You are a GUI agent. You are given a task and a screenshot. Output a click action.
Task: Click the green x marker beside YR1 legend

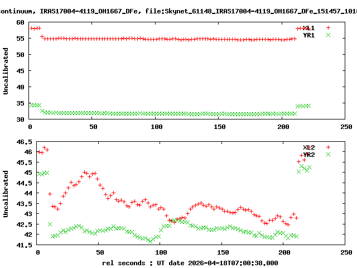point(329,35)
